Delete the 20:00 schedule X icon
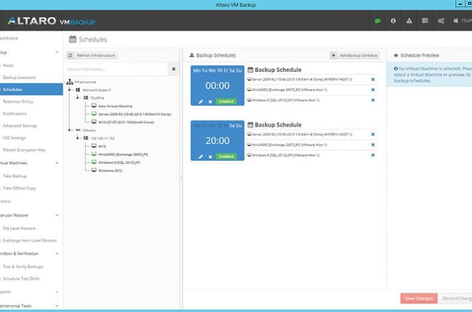The image size is (472, 312). point(211,157)
